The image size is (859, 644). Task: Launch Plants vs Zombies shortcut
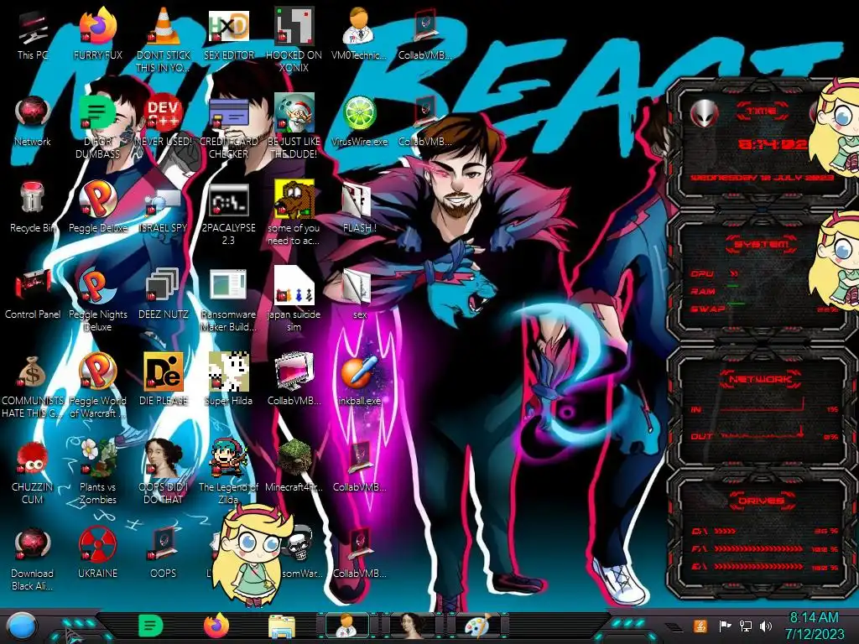coord(97,473)
